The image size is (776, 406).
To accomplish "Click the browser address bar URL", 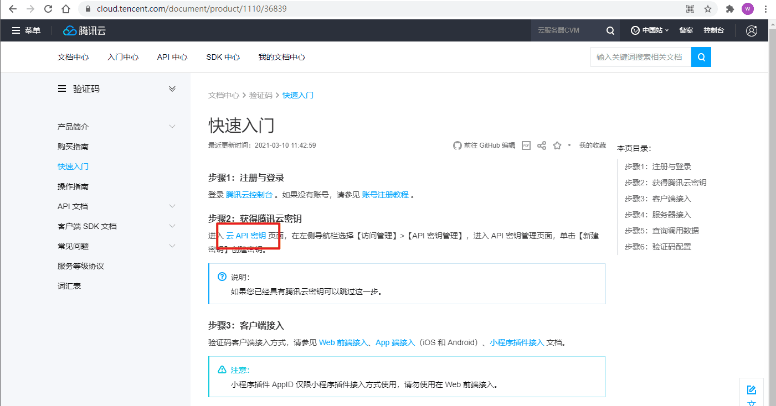I will [x=192, y=9].
